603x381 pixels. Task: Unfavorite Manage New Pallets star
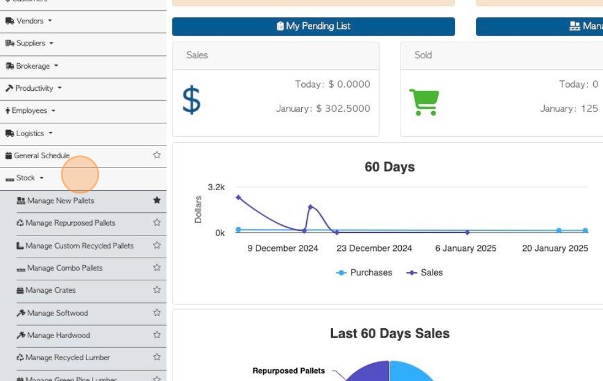pyautogui.click(x=157, y=200)
